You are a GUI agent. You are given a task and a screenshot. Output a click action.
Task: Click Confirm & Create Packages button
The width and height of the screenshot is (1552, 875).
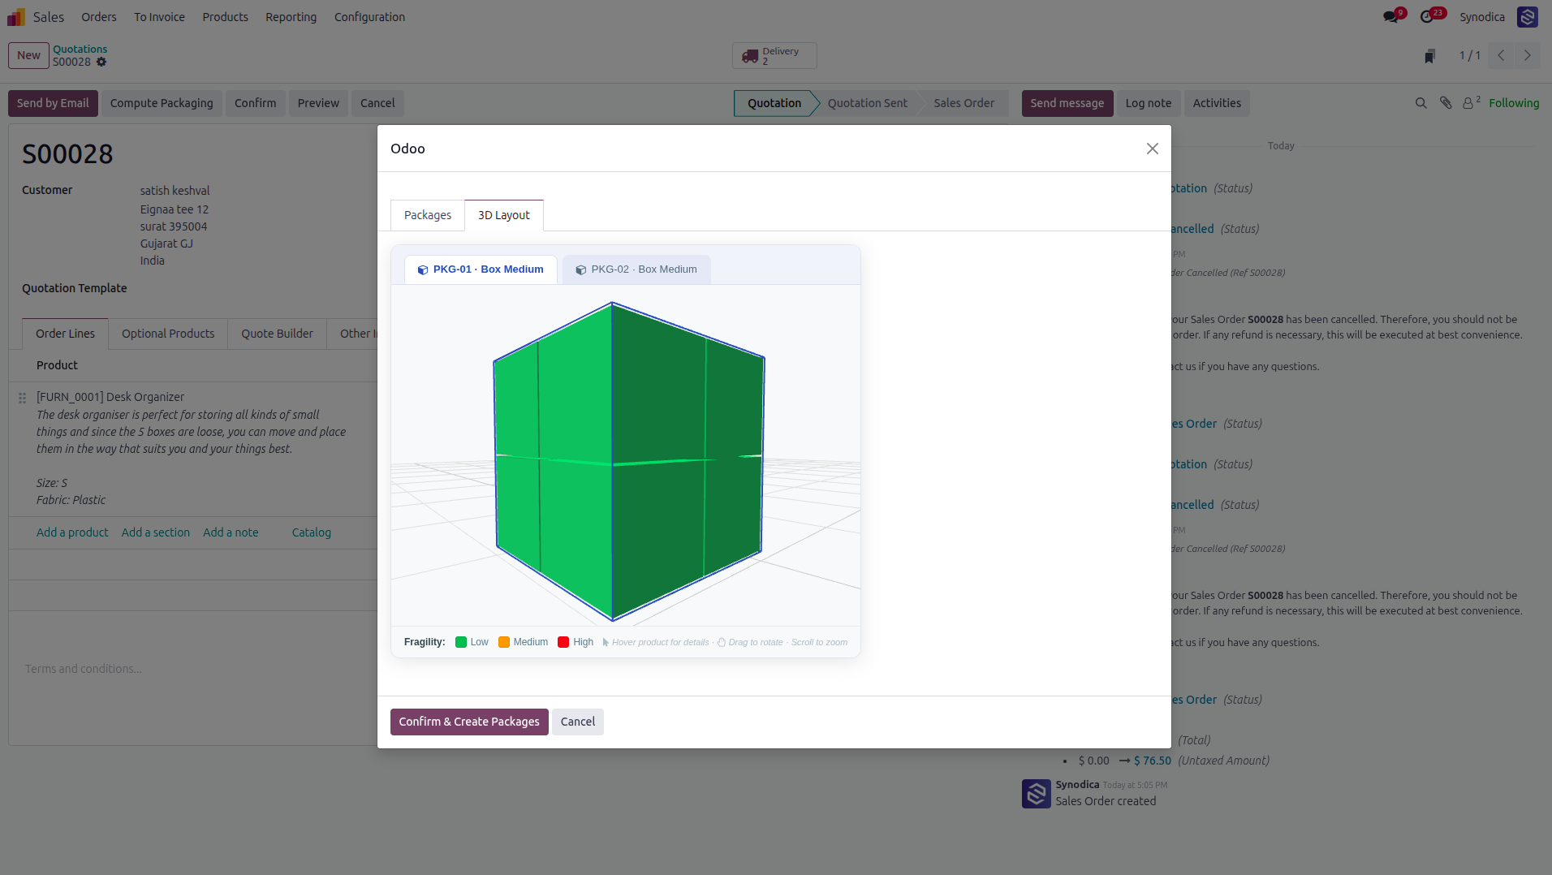tap(469, 722)
